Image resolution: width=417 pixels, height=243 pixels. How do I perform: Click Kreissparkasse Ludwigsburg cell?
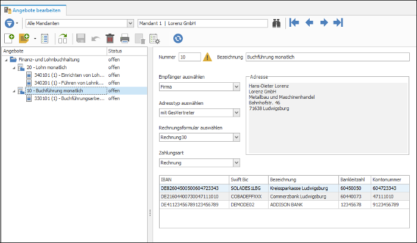coord(303,188)
